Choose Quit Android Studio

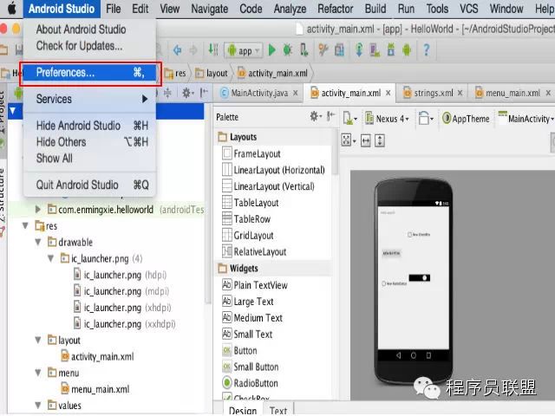pos(89,185)
